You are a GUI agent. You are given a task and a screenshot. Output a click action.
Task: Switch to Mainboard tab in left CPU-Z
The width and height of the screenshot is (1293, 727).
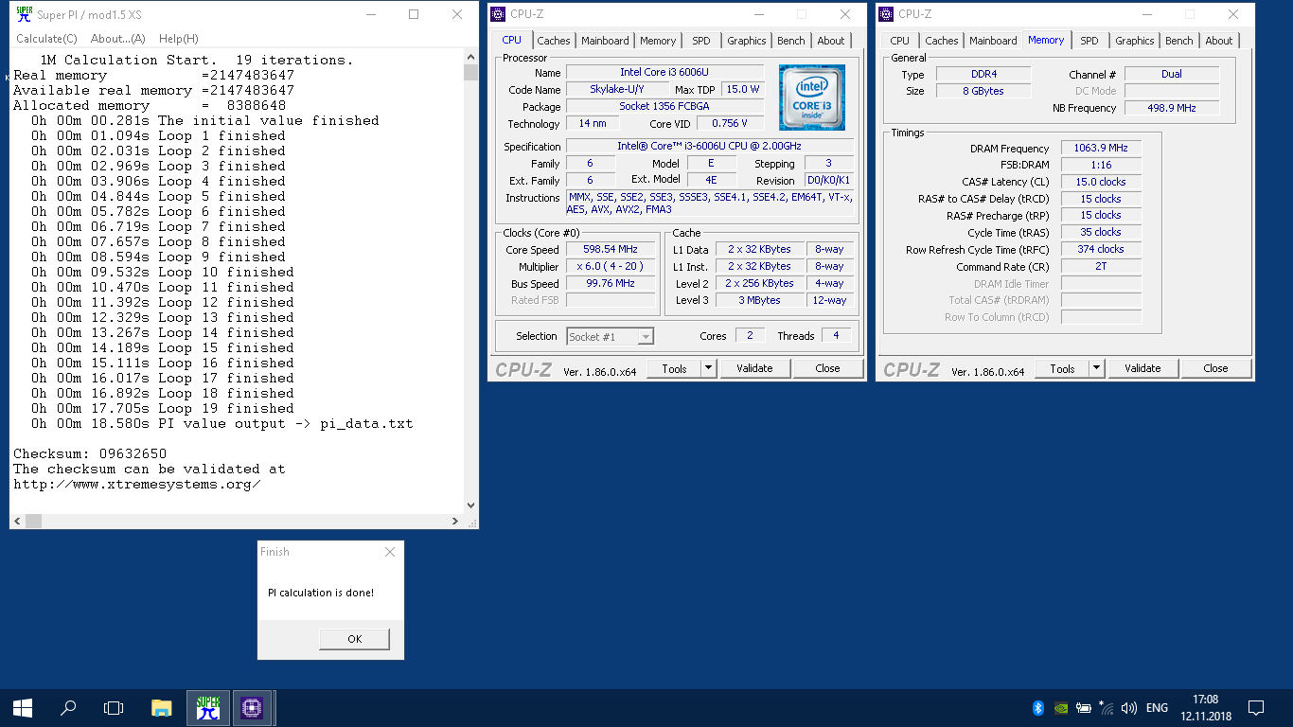click(x=605, y=41)
